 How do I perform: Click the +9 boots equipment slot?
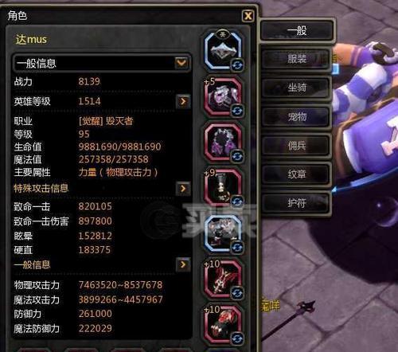(223, 188)
